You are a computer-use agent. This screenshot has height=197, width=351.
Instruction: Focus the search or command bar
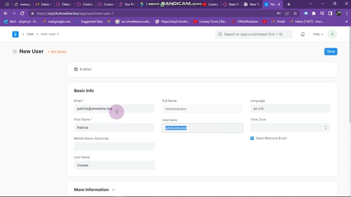pos(254,34)
